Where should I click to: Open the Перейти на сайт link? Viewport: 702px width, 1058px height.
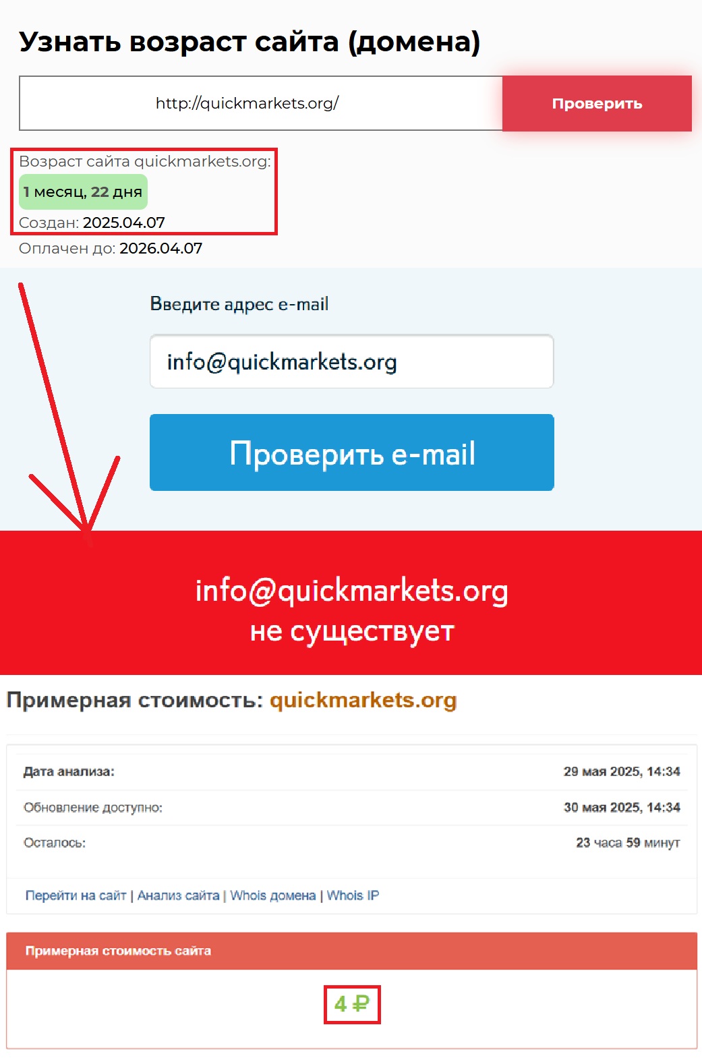(76, 895)
